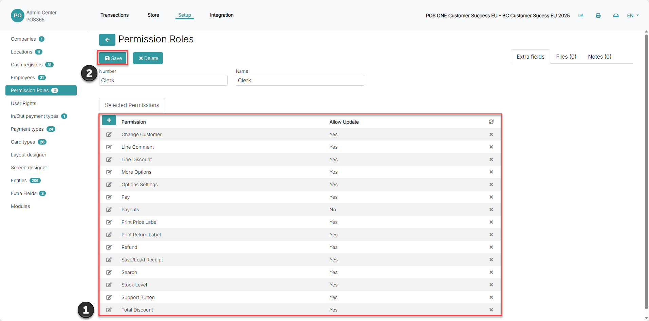This screenshot has height=321, width=649.
Task: Remove the Print Return Label permission
Action: point(491,235)
